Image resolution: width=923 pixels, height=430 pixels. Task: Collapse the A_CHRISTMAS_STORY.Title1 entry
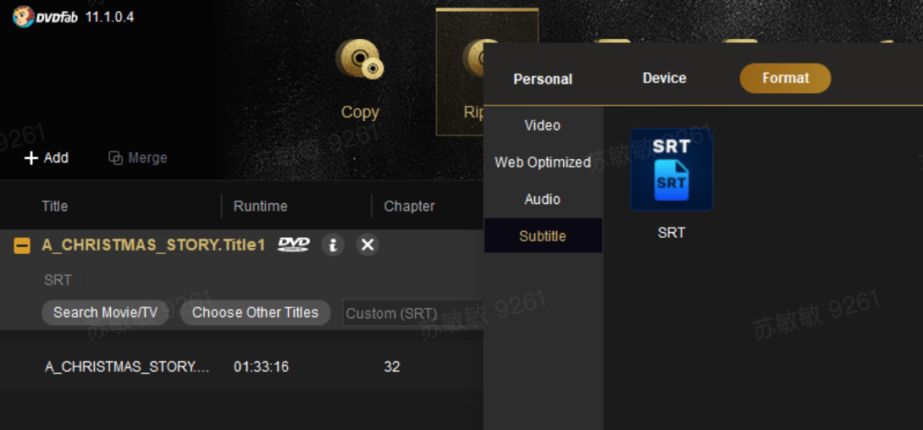22,245
